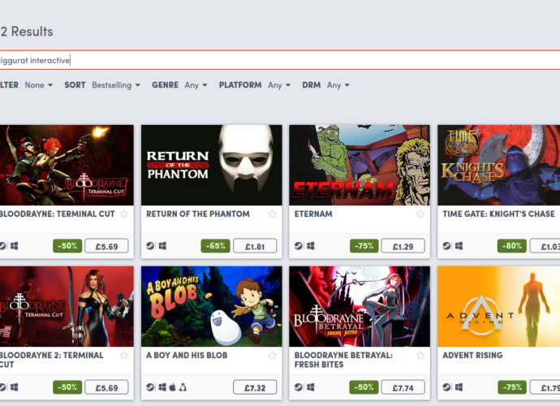Open the 'Time Gate: Knight's Chase' title link

pyautogui.click(x=498, y=214)
